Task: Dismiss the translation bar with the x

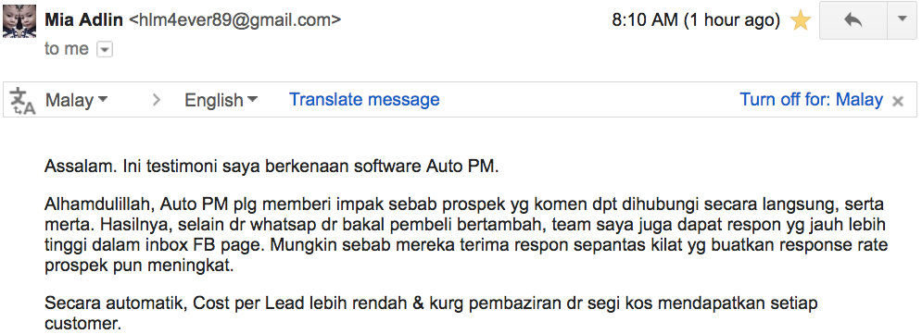Action: click(x=898, y=101)
